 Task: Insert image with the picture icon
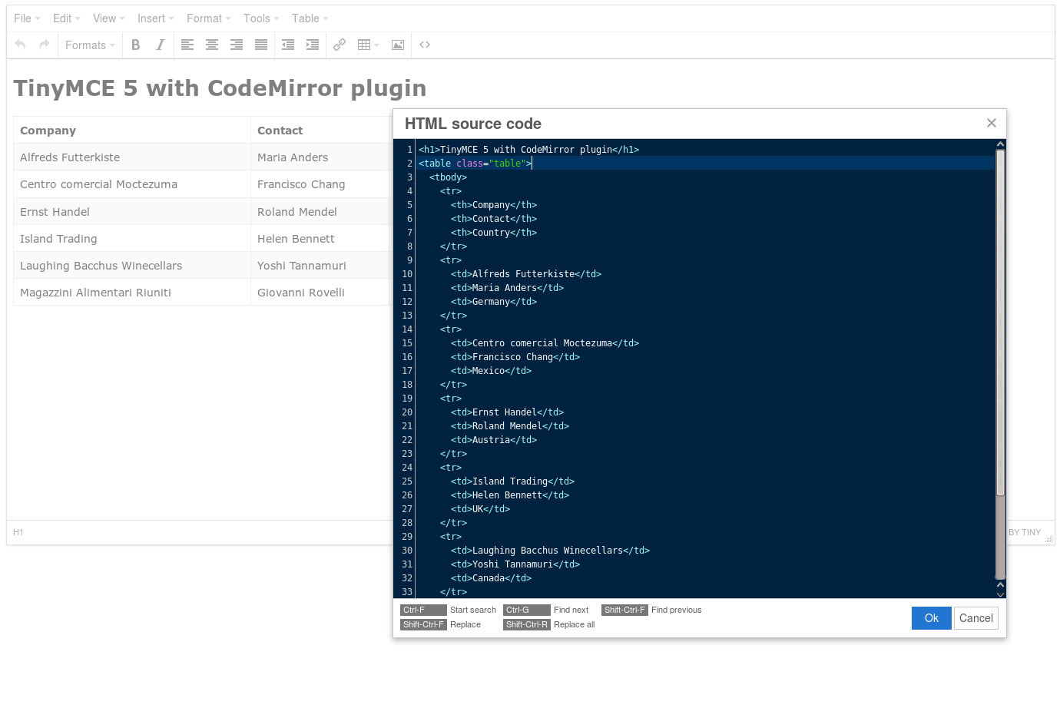[x=398, y=45]
